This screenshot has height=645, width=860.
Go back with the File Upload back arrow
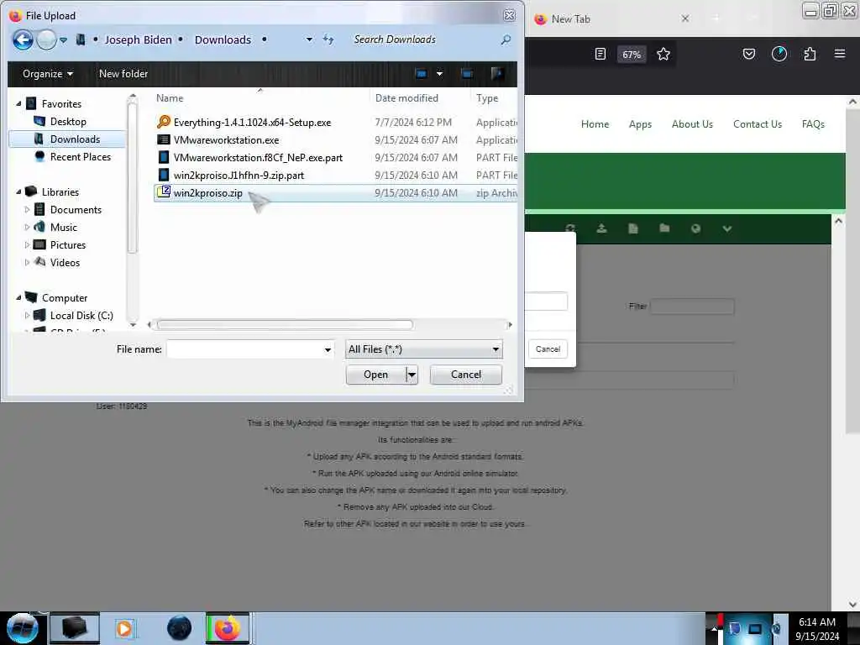click(x=23, y=39)
